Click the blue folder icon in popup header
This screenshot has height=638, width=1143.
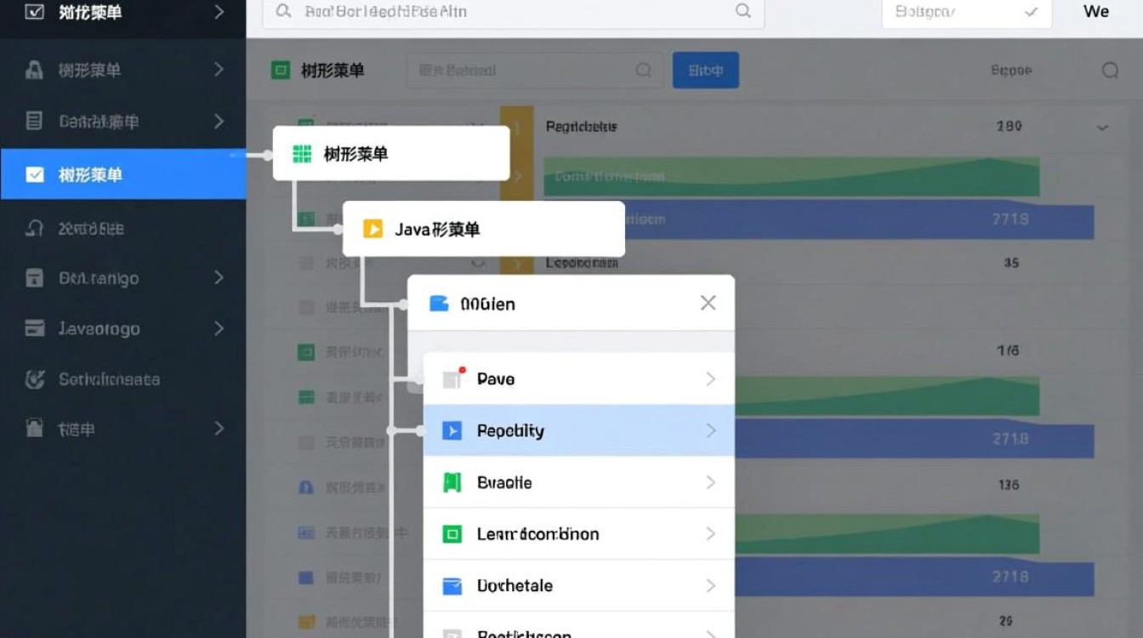[439, 304]
